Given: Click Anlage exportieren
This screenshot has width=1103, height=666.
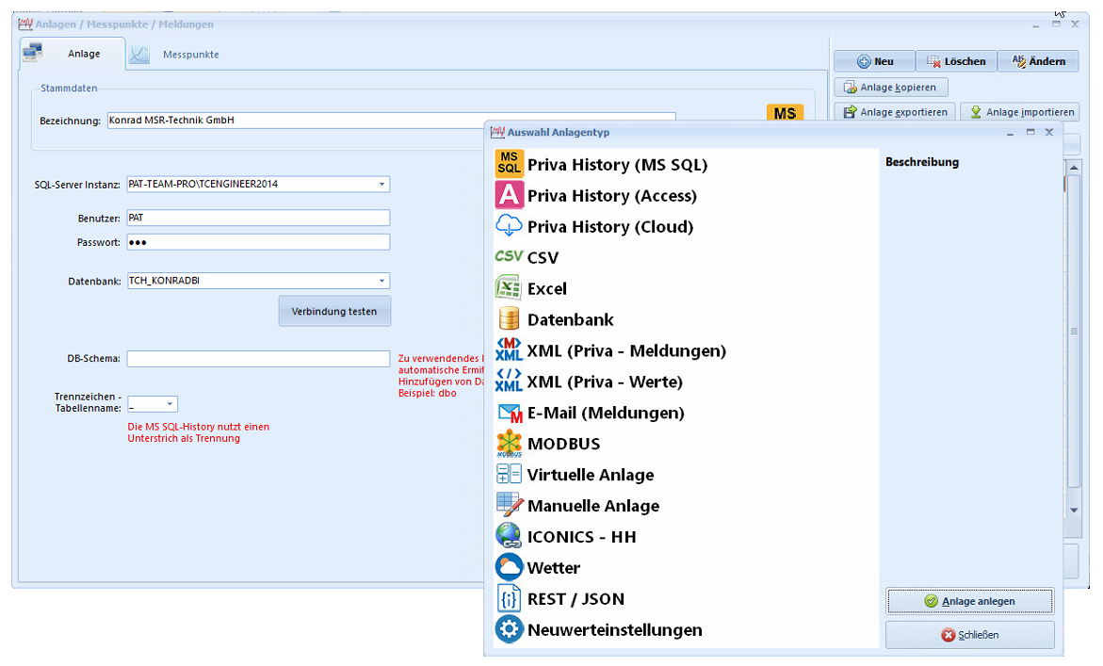Looking at the screenshot, I should (895, 112).
